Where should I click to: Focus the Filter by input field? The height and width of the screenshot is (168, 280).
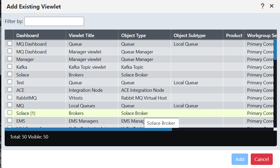(54, 21)
